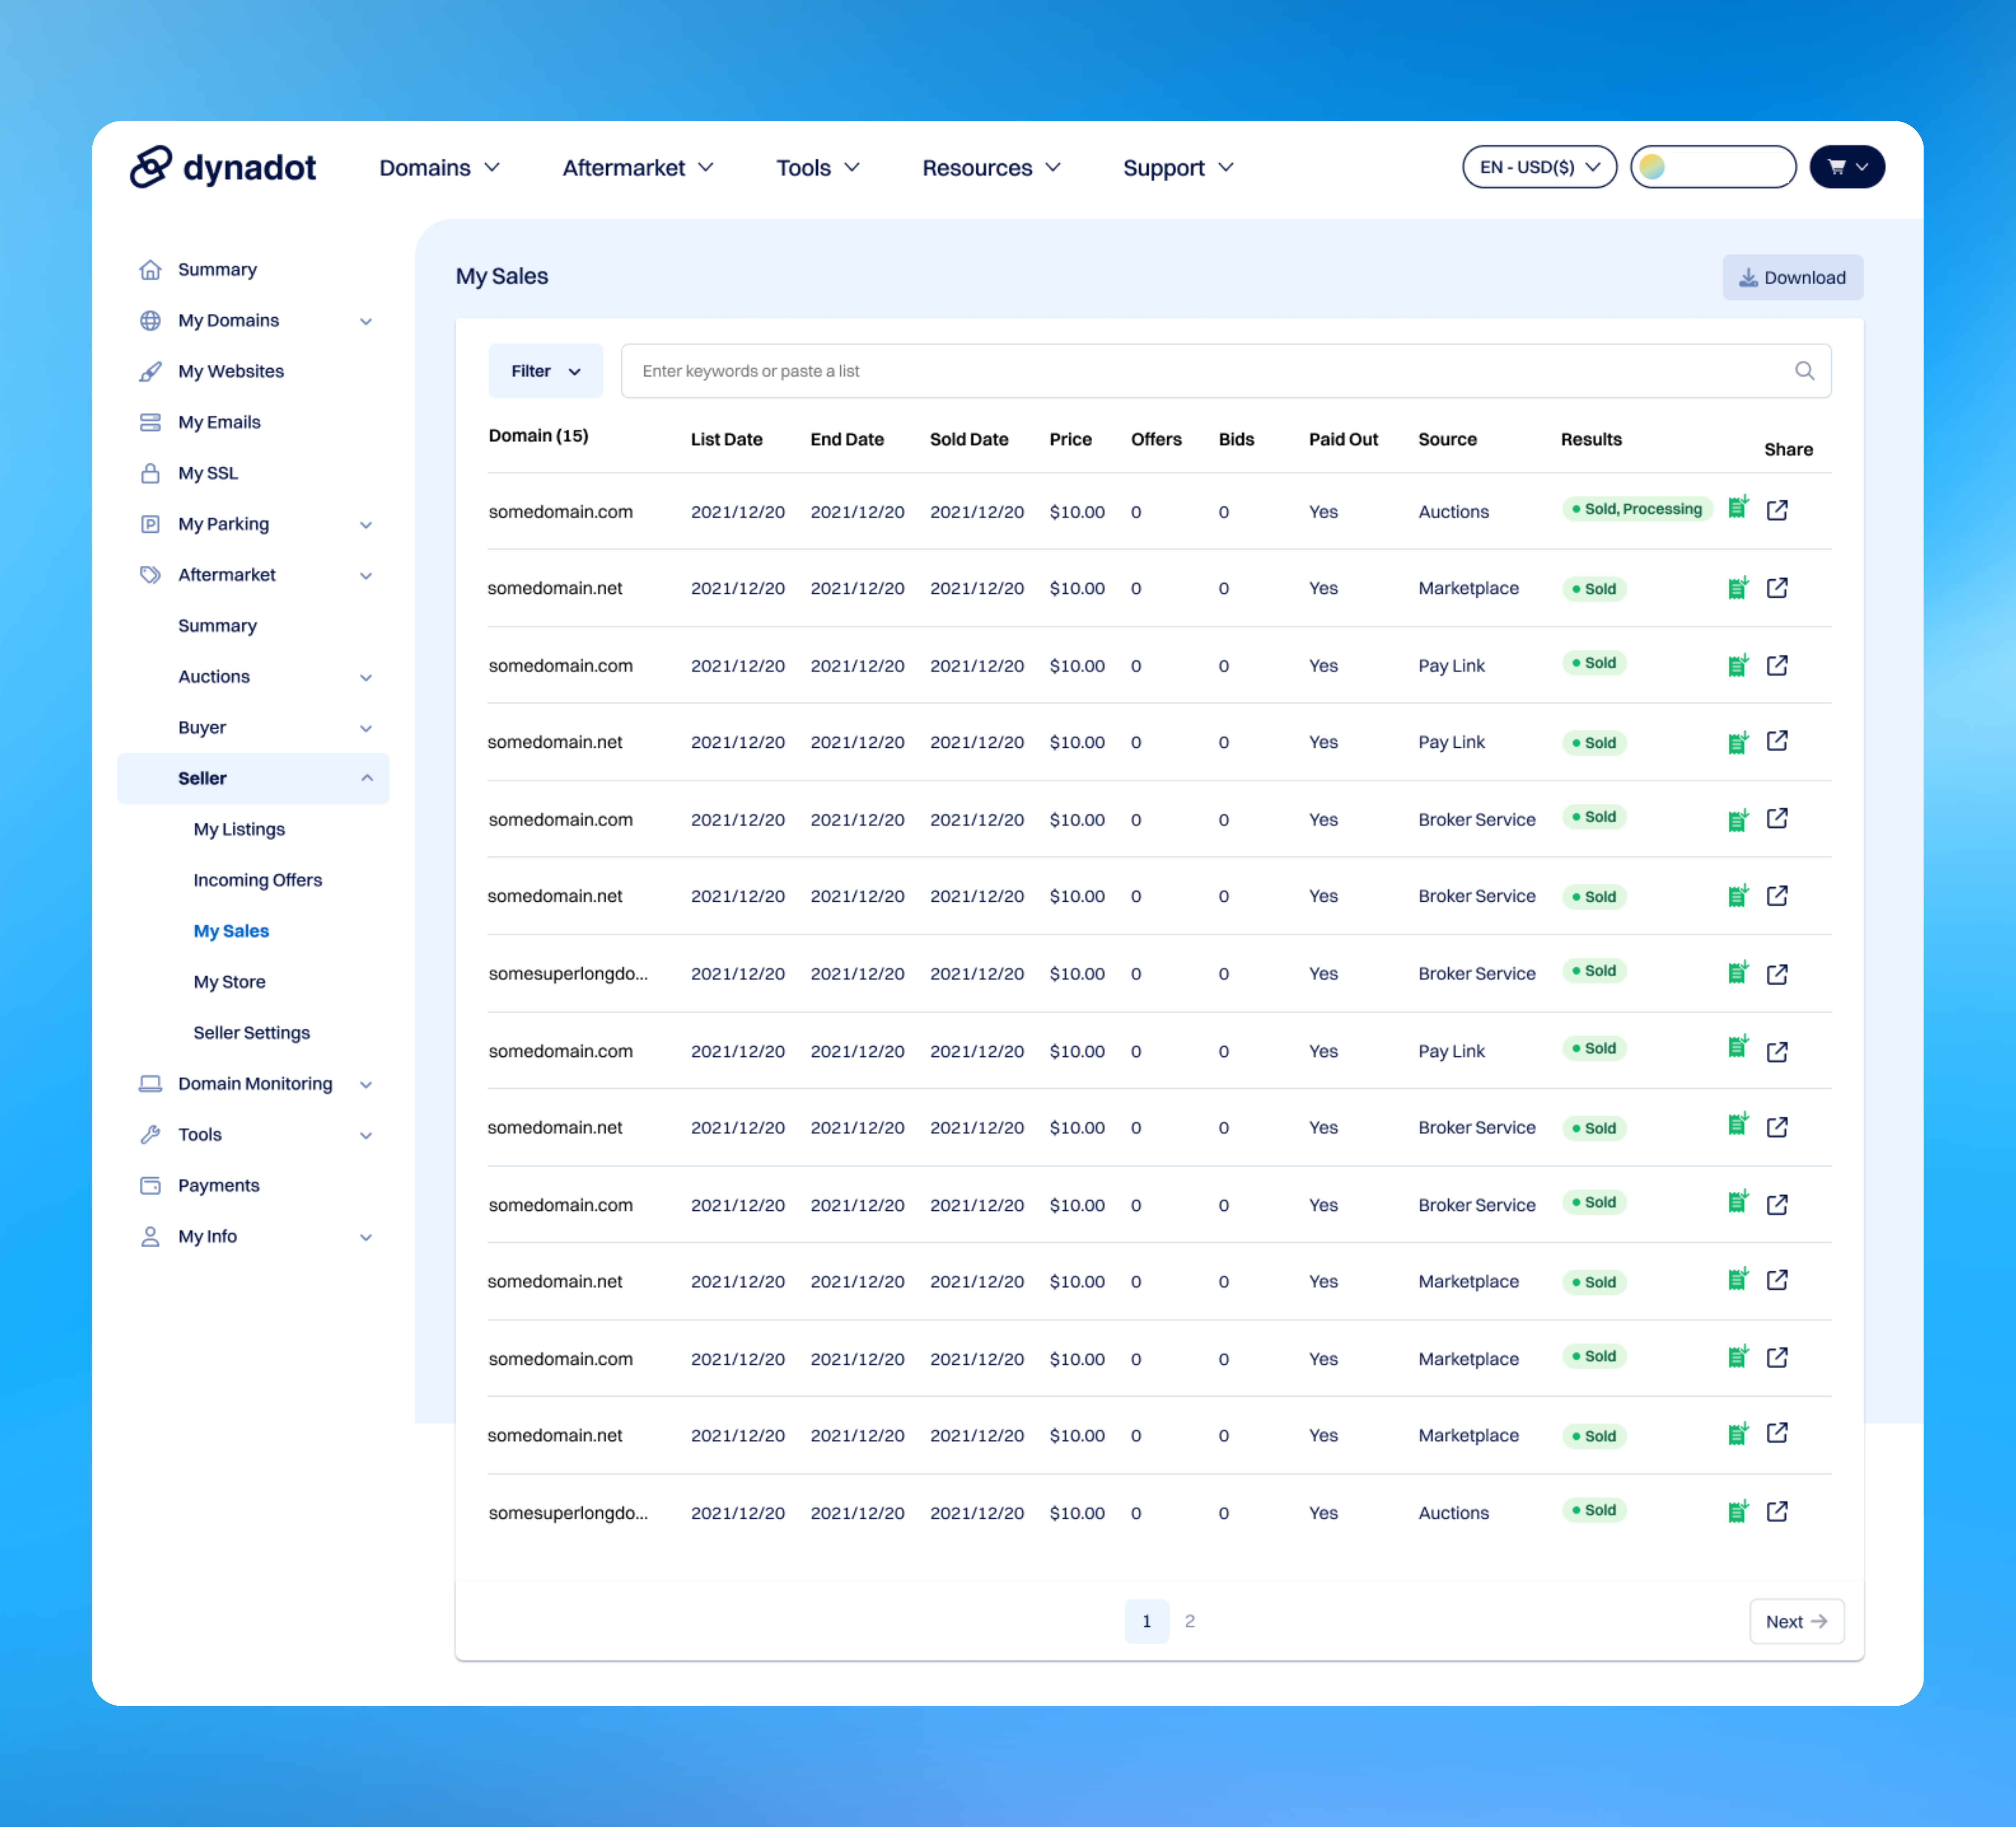Expand sidebar Tools chevron
This screenshot has width=2016, height=1827.
pyautogui.click(x=366, y=1136)
